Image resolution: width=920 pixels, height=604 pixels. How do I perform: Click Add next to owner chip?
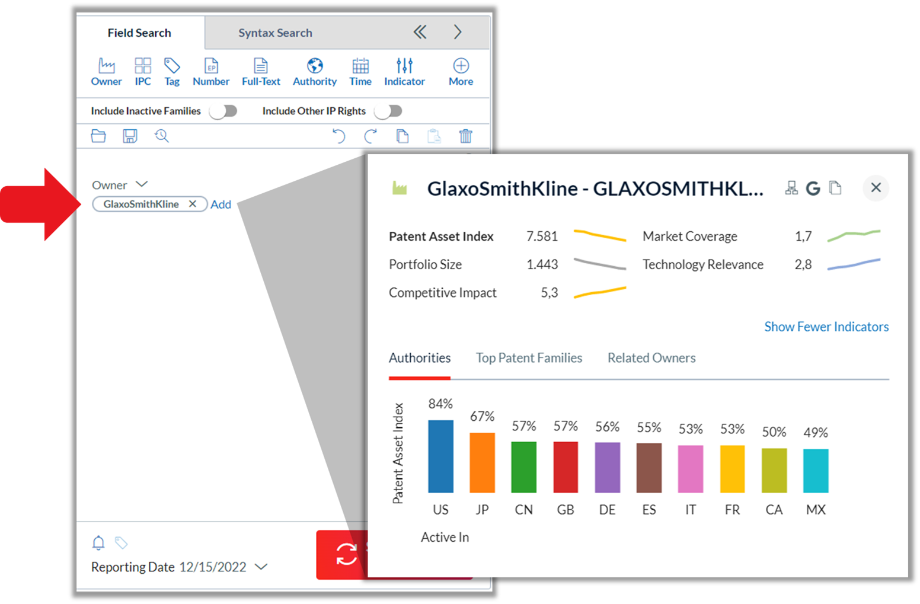click(221, 204)
